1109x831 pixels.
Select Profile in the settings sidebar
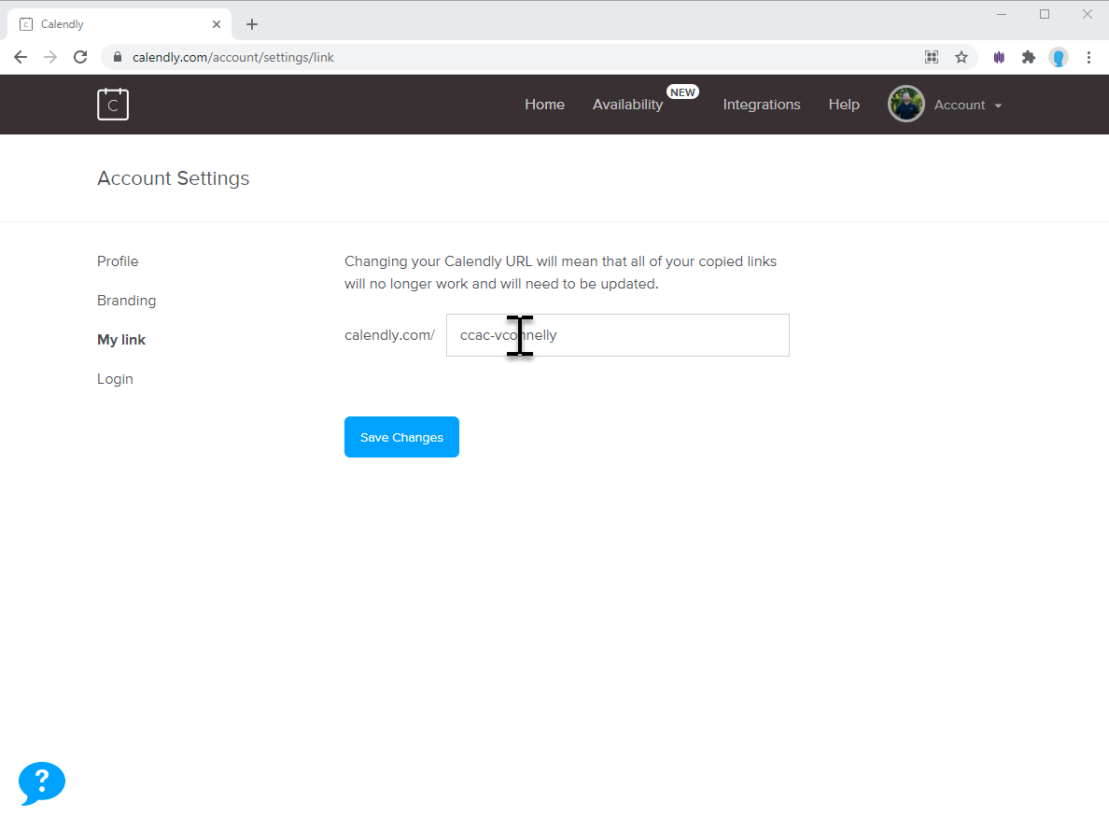[118, 261]
